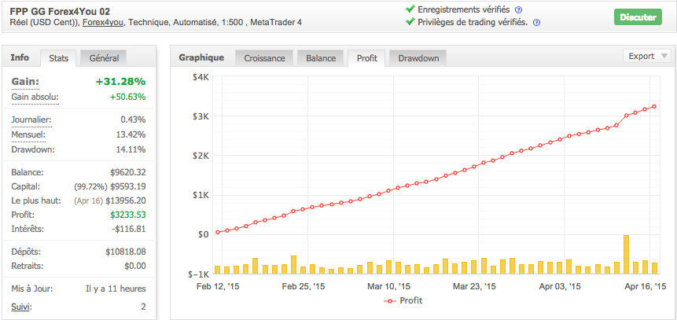The height and width of the screenshot is (320, 677).
Task: Click the last profit data point on Apr 16
Action: pos(654,107)
